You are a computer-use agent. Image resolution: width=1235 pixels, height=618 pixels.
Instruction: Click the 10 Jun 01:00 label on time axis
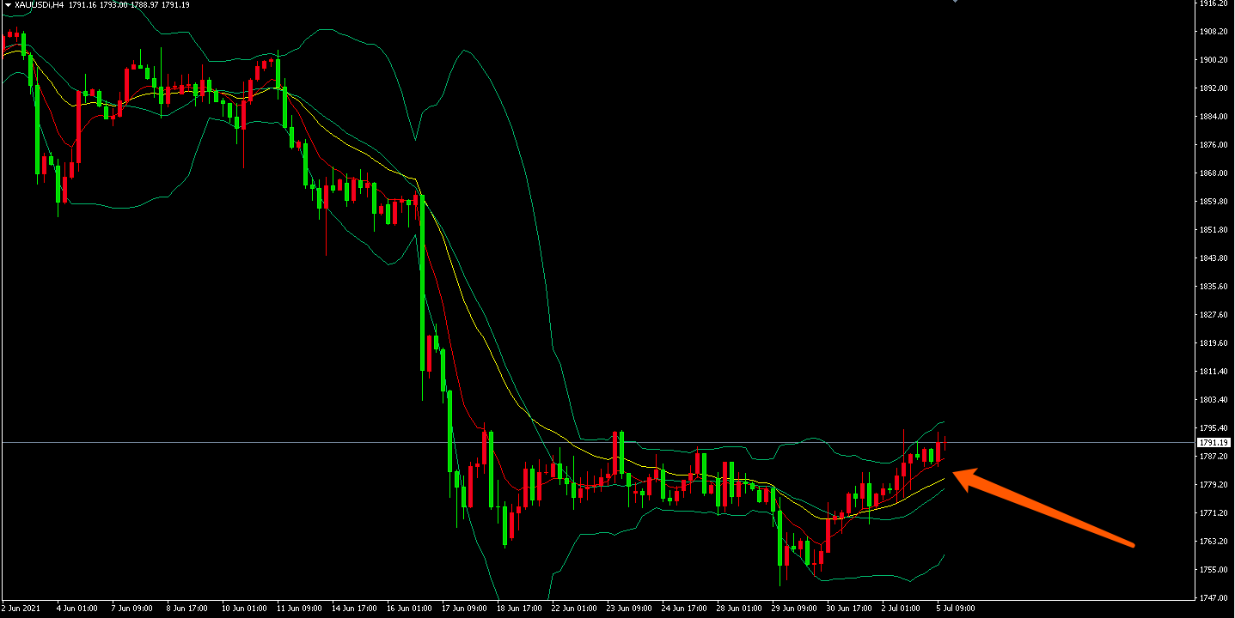(244, 609)
